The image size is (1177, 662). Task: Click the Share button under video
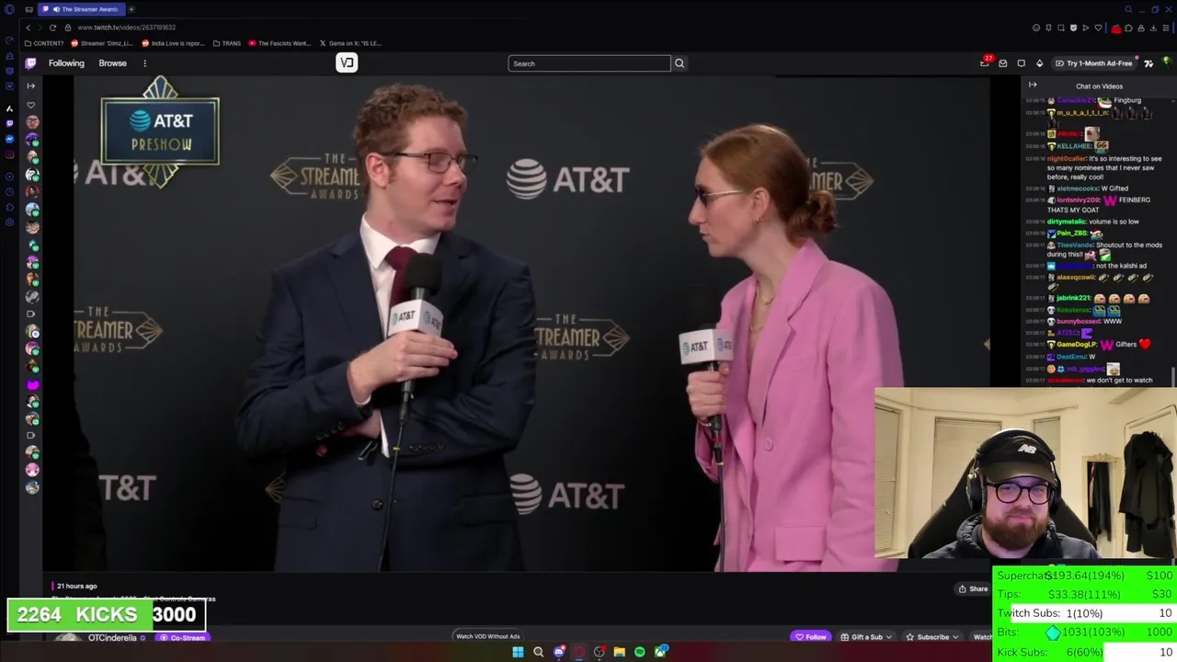(973, 589)
